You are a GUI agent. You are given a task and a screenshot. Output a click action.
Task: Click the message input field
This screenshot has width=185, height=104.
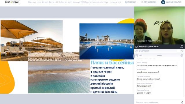158,102
